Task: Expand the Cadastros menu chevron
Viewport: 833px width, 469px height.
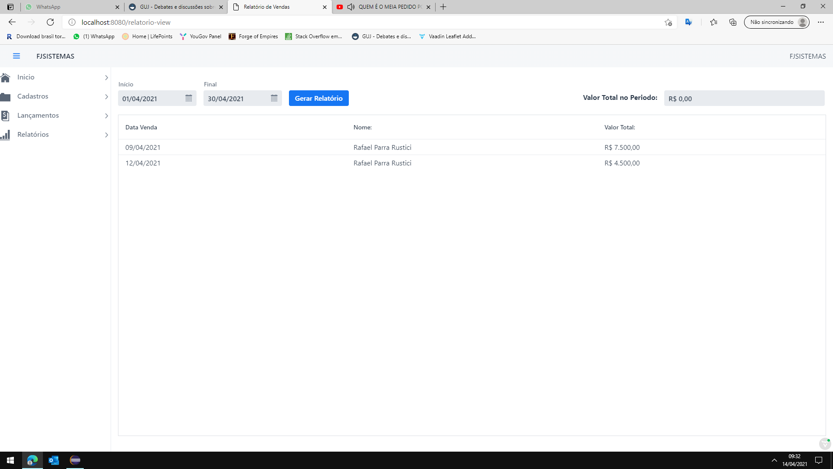Action: pos(106,97)
